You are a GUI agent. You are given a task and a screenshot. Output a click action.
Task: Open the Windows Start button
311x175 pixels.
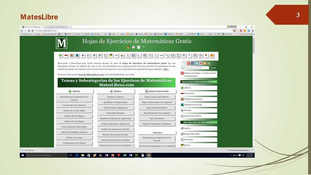tap(22, 155)
